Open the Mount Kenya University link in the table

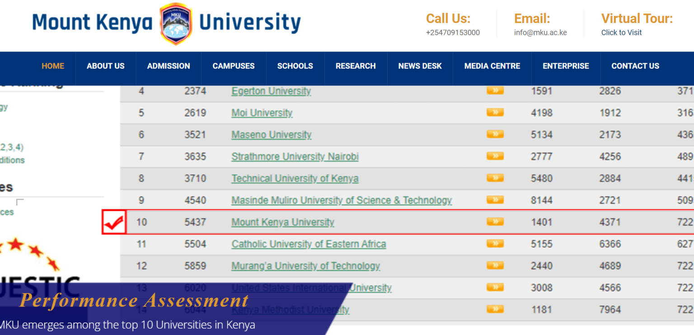tap(283, 222)
